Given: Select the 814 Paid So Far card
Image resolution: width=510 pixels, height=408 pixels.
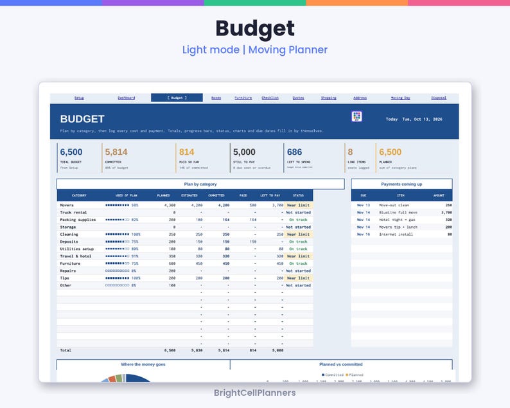Looking at the screenshot, I should (x=202, y=158).
